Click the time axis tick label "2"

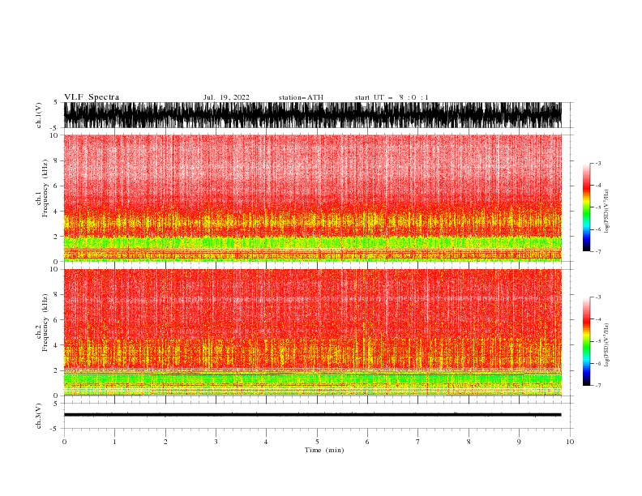click(165, 442)
